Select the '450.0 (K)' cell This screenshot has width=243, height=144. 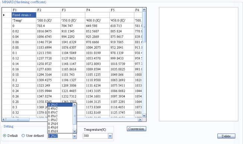click(x=122, y=20)
